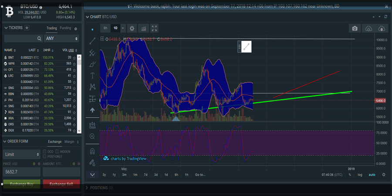Click the amount BTC input field
This screenshot has width=392, height=196.
click(61, 172)
